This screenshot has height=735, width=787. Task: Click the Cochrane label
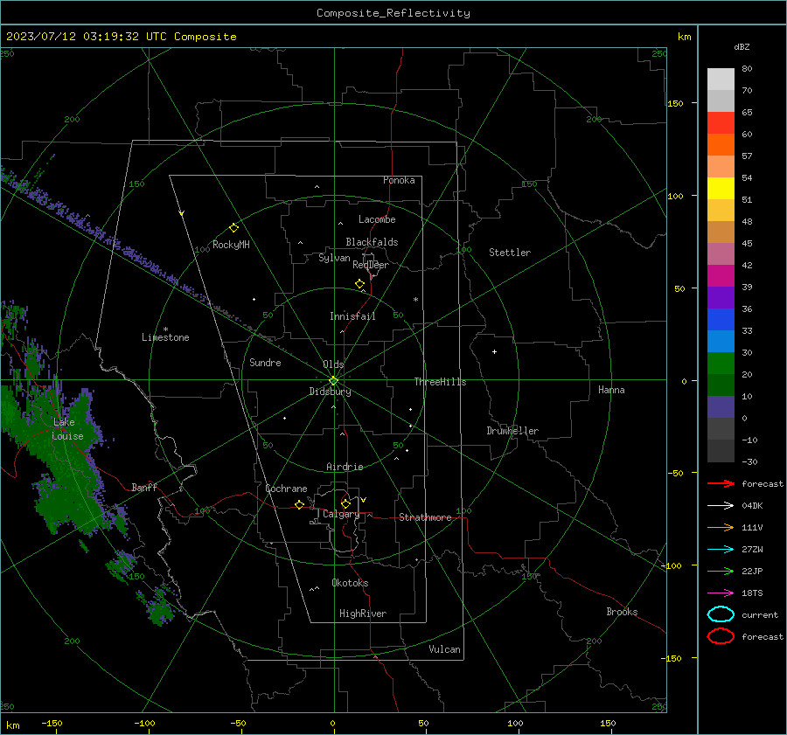[286, 489]
